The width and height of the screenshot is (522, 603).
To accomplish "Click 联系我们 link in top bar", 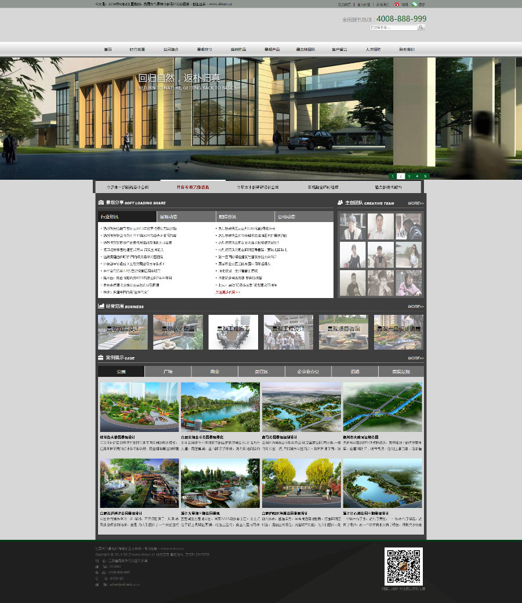I will 383,5.
